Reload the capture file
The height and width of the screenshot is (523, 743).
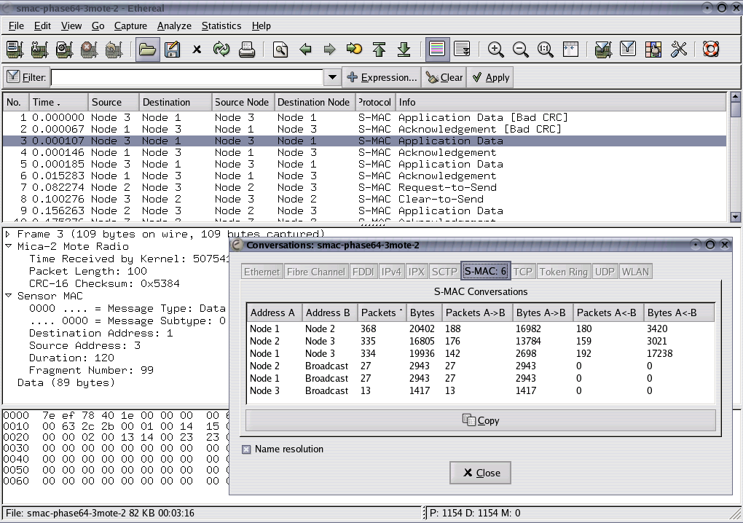(x=221, y=50)
